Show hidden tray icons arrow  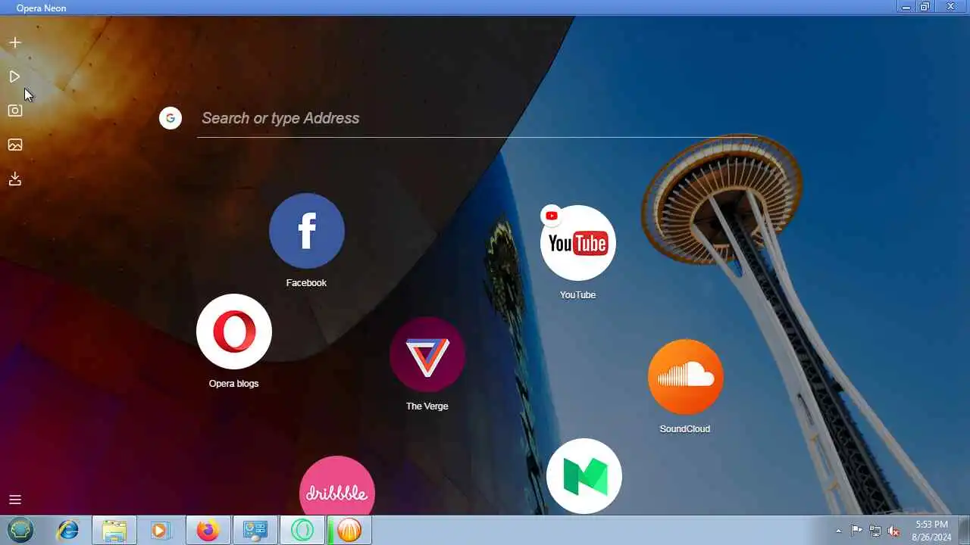point(838,531)
